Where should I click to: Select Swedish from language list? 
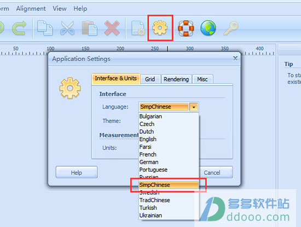tap(169, 193)
